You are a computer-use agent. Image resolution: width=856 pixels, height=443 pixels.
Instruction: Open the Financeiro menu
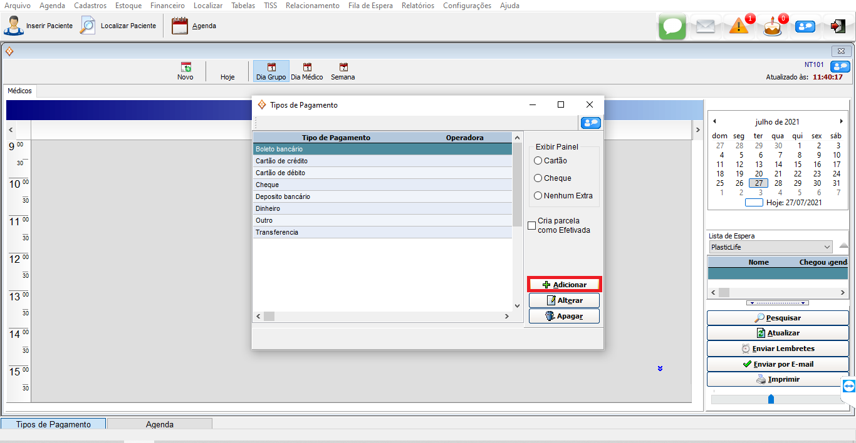[x=167, y=6]
